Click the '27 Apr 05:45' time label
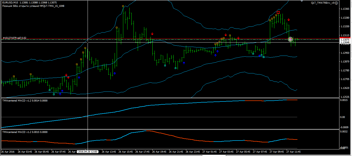Image resolution: width=352 pixels, height=156 pixels. [x=243, y=152]
